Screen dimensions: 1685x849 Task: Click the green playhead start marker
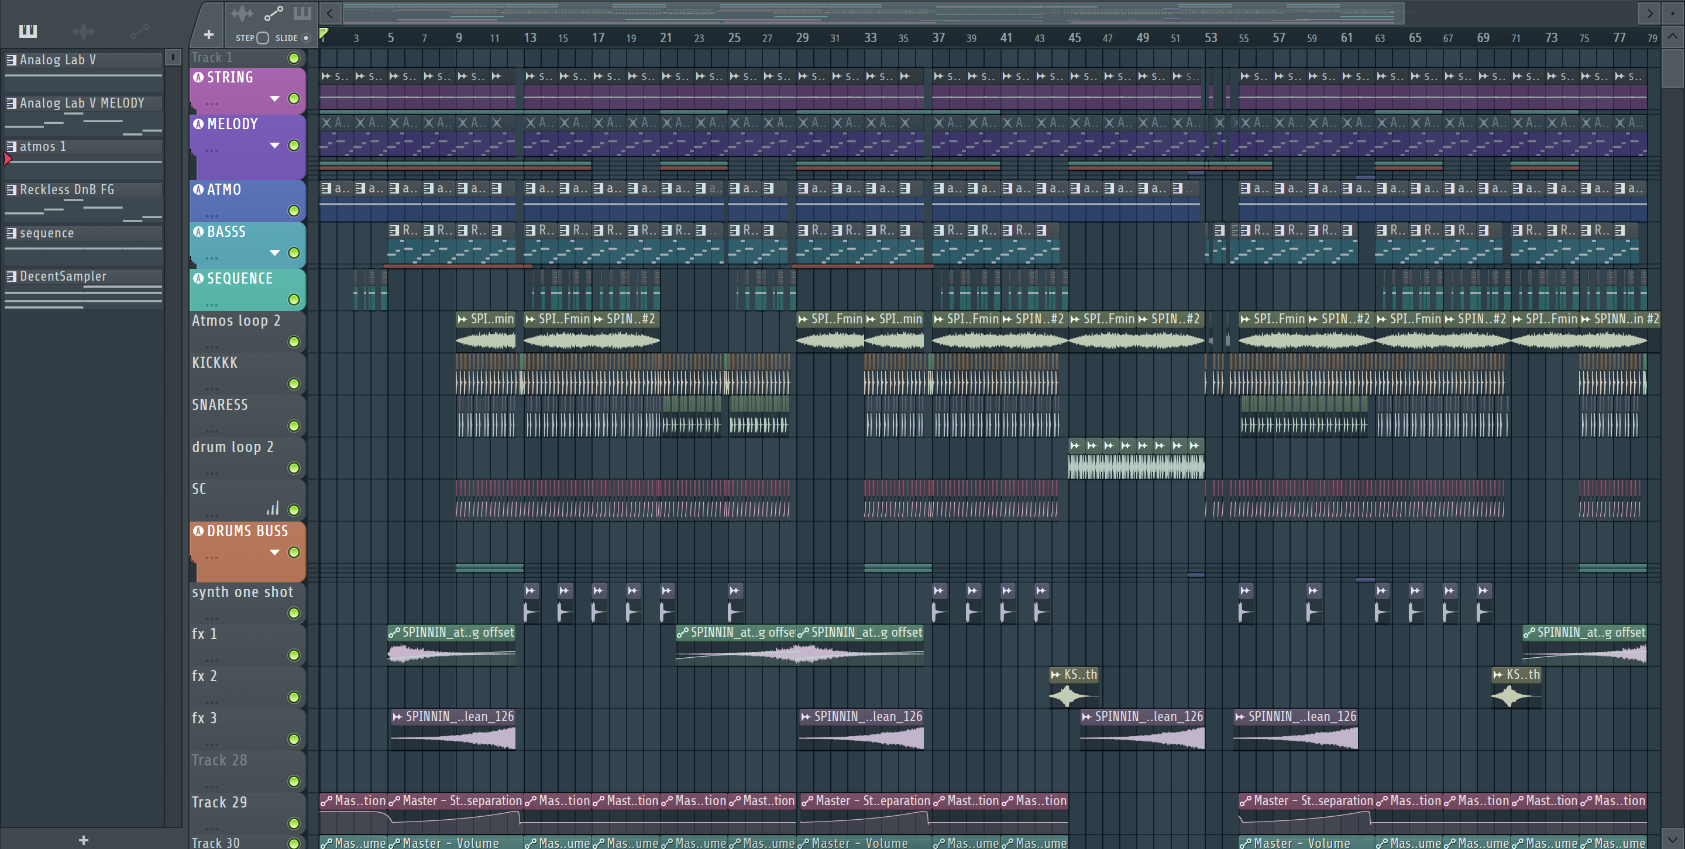point(324,34)
